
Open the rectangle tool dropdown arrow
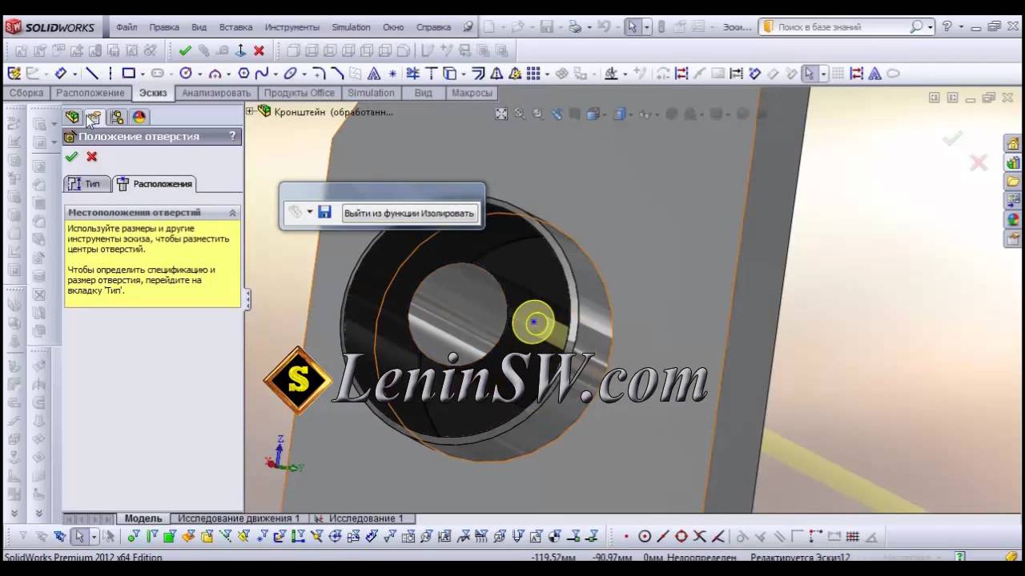(x=142, y=74)
